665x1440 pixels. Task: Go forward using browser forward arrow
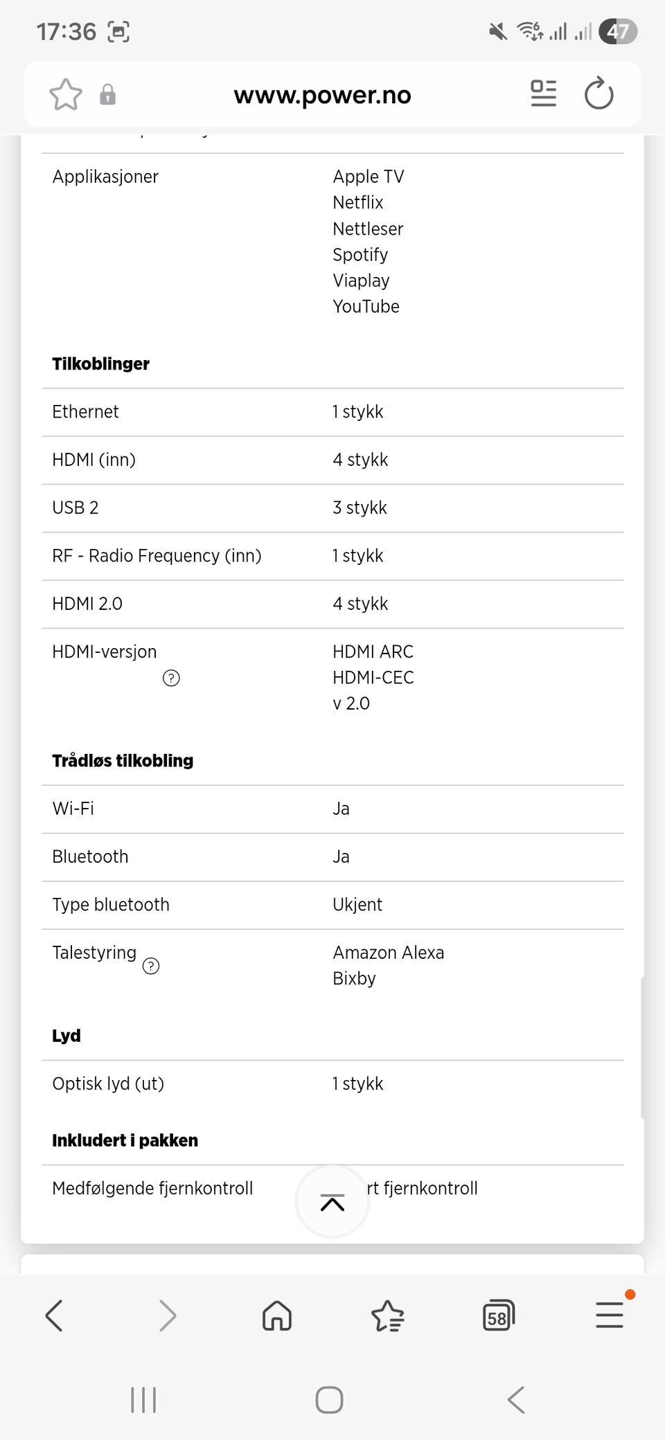167,1315
